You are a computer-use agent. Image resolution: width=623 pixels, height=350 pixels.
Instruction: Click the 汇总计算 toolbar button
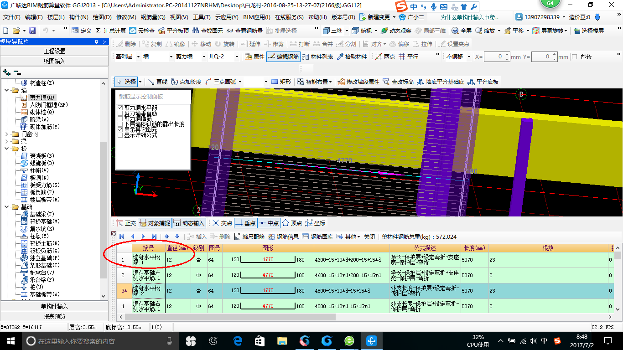click(110, 31)
